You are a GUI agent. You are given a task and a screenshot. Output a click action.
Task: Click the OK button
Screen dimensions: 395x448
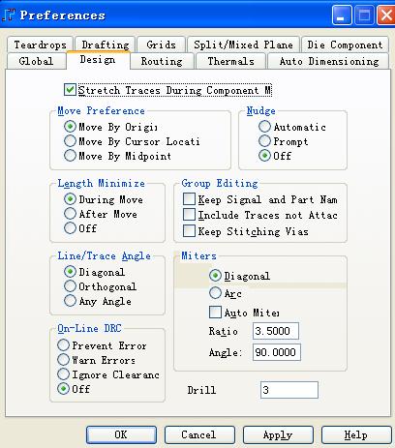(121, 434)
